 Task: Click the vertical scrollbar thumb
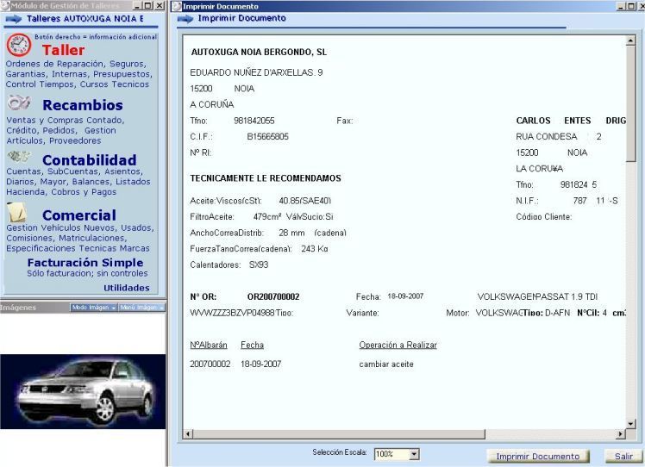[x=630, y=103]
